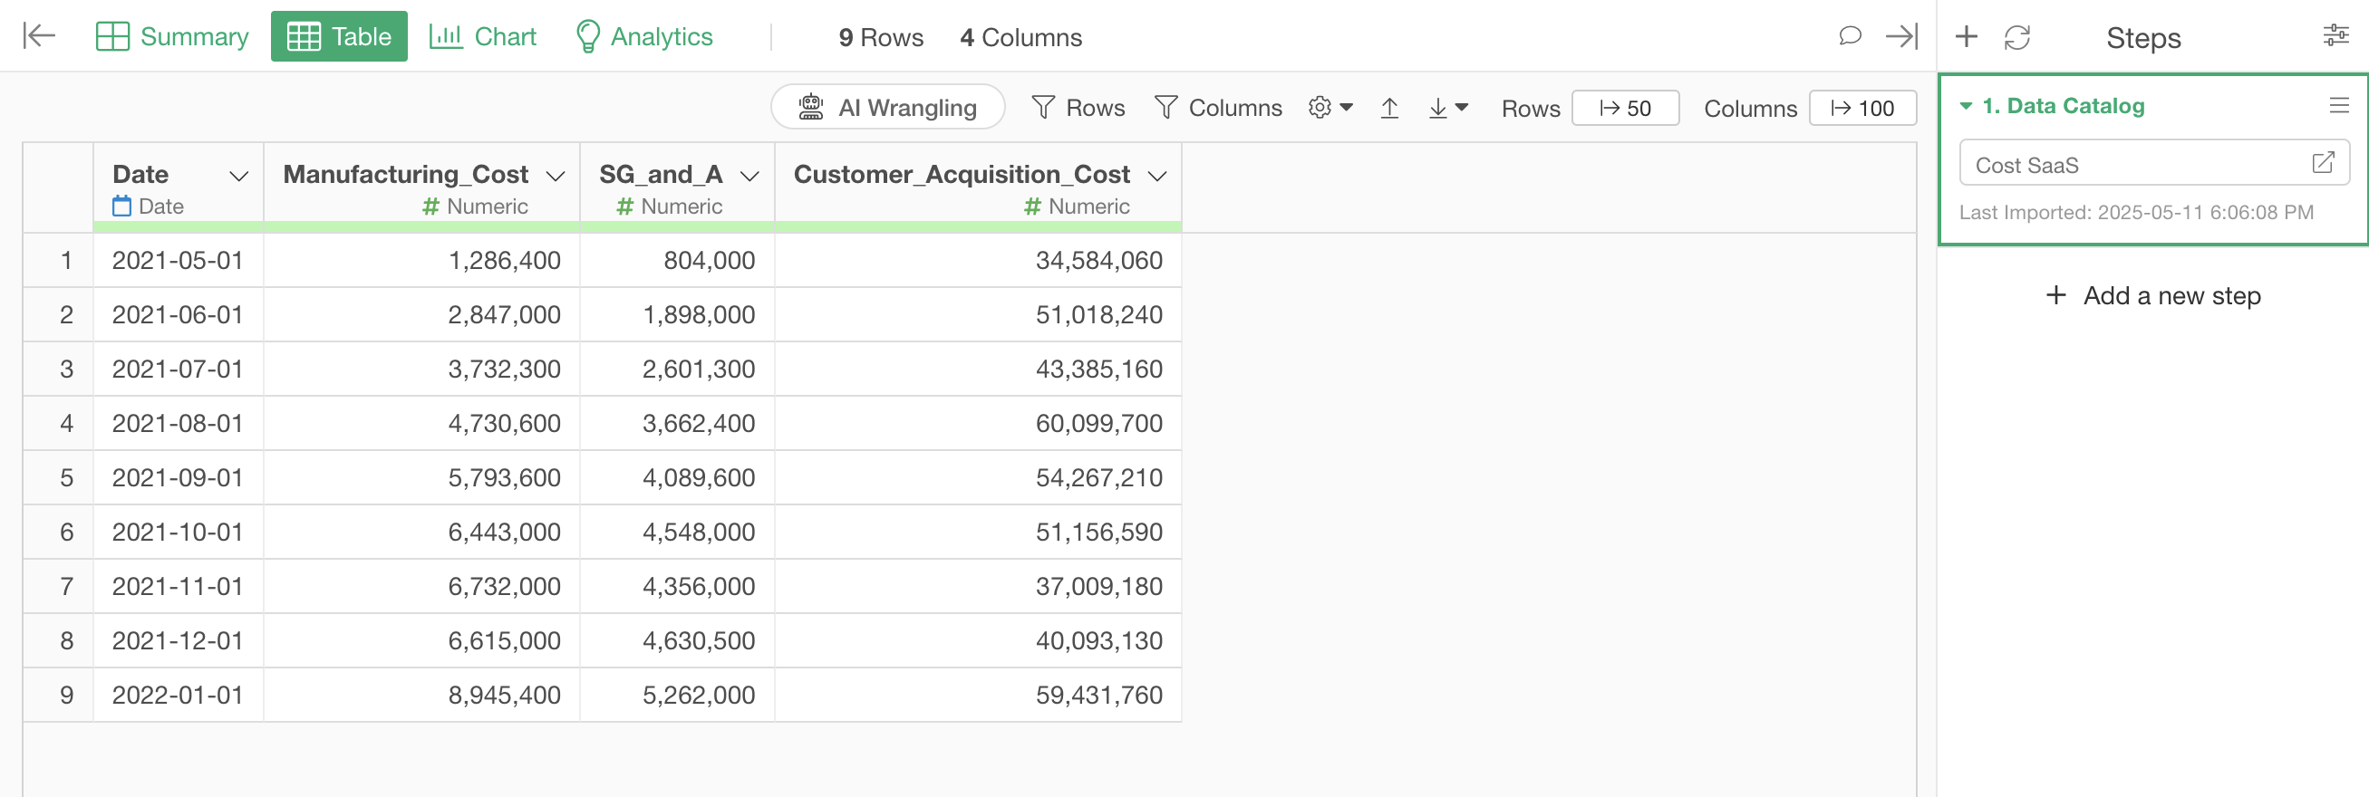This screenshot has width=2369, height=797.
Task: Select cell 1,286,400
Action: click(422, 260)
